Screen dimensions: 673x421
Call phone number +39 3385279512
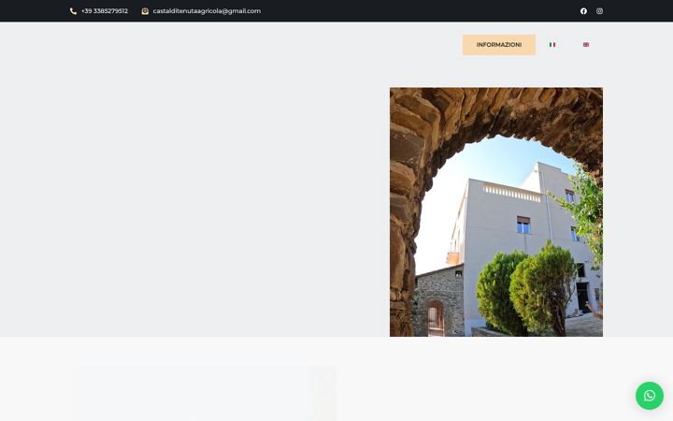(105, 11)
